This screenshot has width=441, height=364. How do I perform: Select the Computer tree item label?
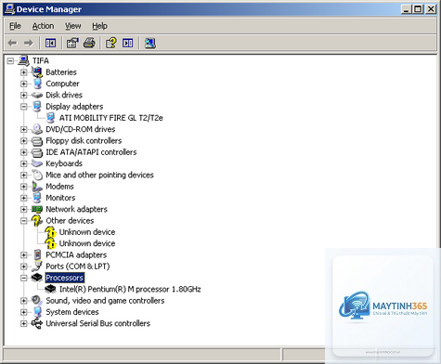(x=62, y=84)
